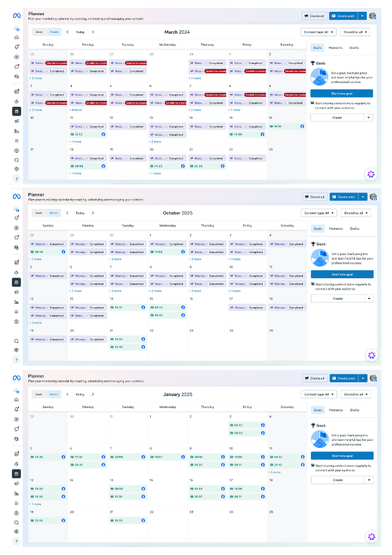Open Shared to dropdown in October 2025 planner
This screenshot has width=392, height=555.
click(x=356, y=213)
